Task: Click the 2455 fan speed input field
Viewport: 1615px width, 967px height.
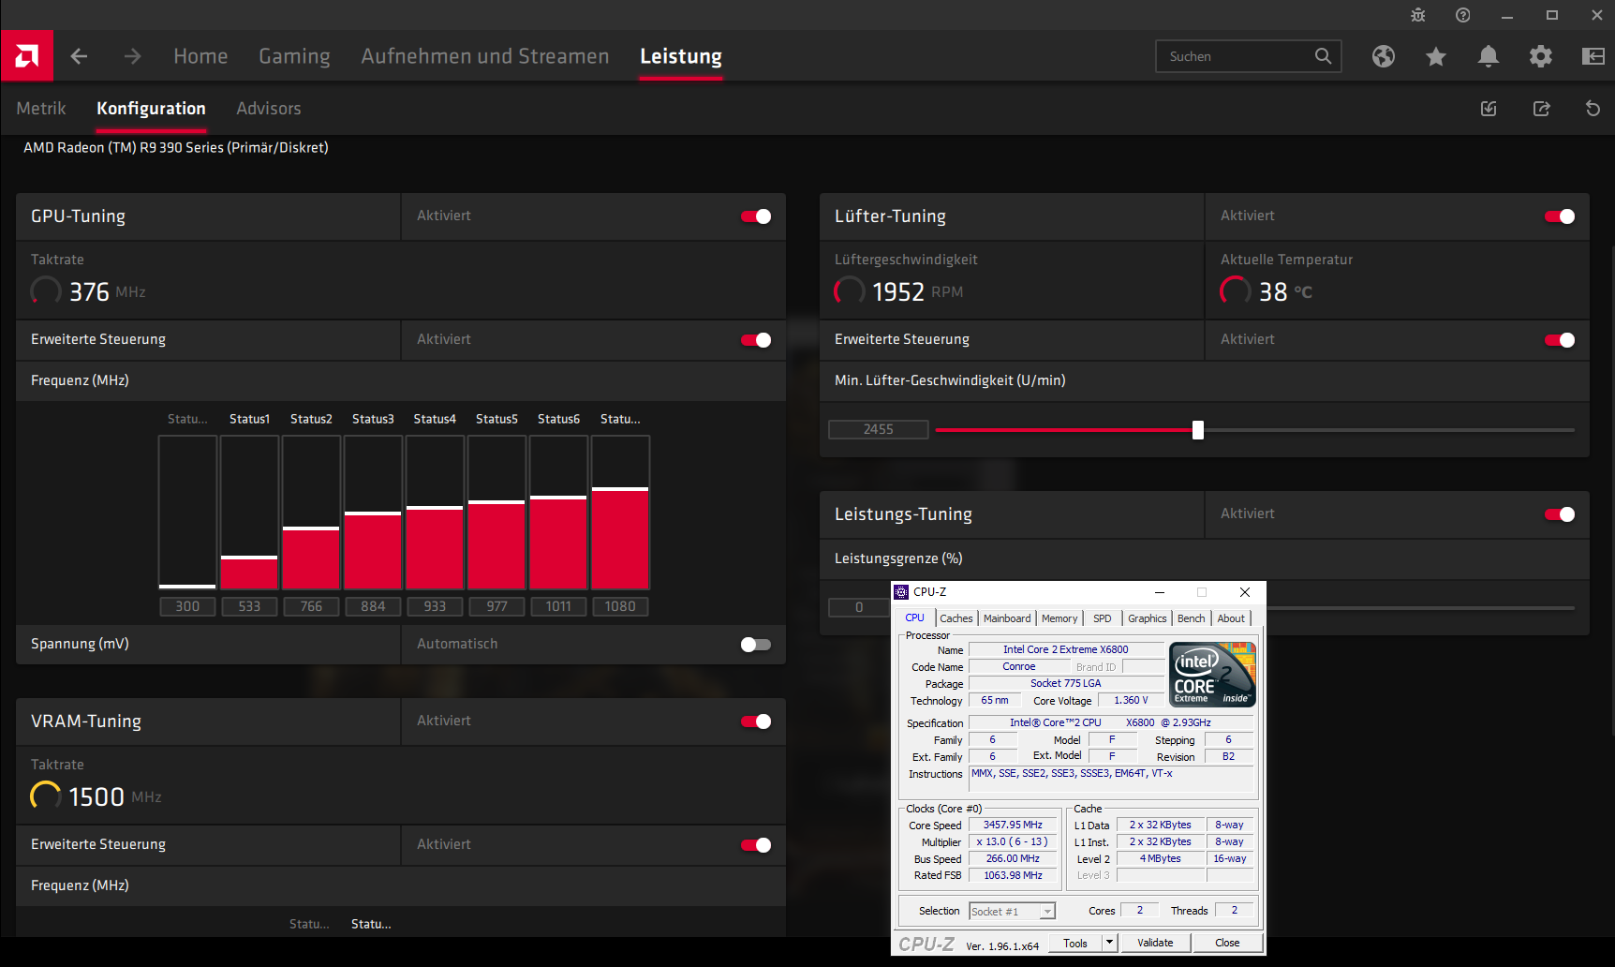Action: 879,429
